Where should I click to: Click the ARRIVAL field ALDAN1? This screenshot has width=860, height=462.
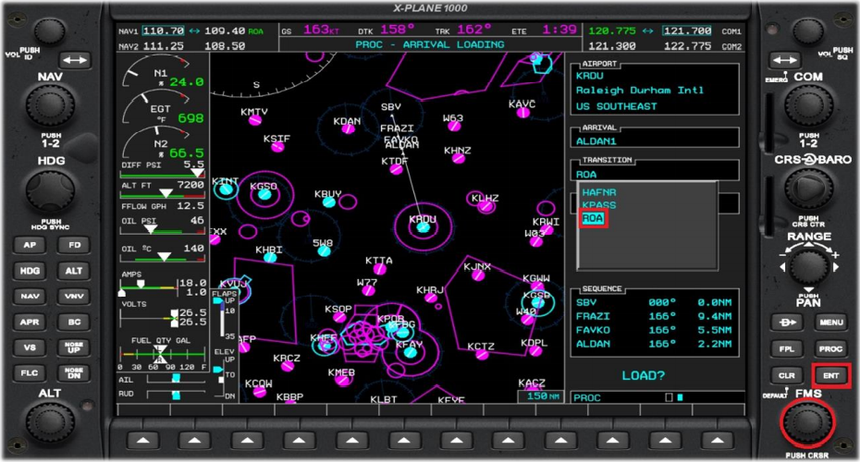point(655,140)
